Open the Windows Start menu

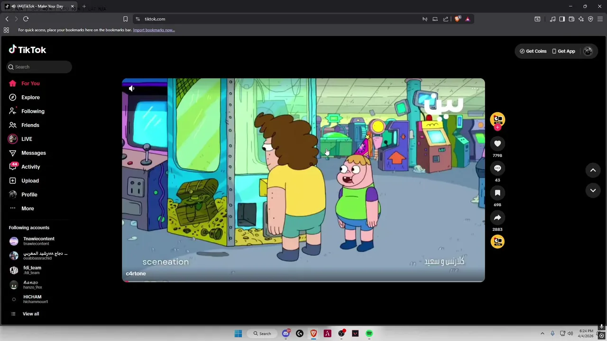point(238,333)
